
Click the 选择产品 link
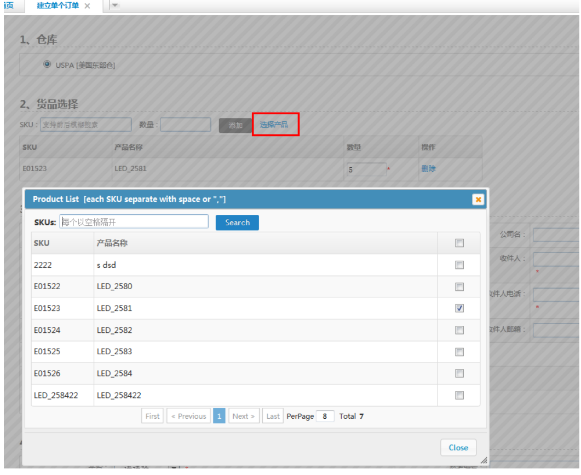[274, 125]
